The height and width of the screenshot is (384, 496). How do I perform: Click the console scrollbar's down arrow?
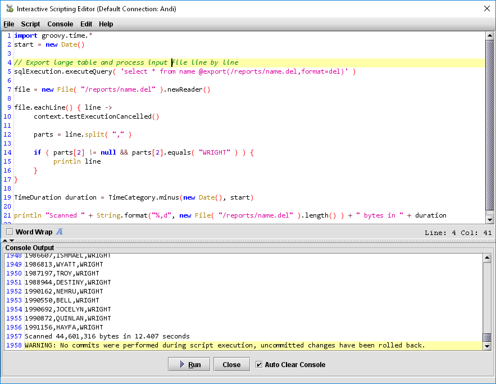pyautogui.click(x=487, y=346)
